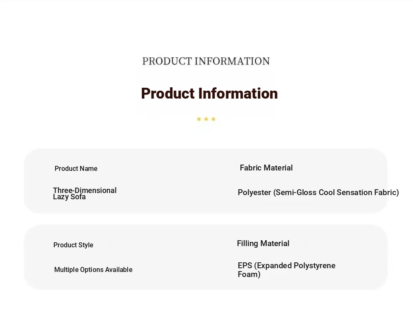Image resolution: width=413 pixels, height=315 pixels.
Task: Click the word Product in bold heading
Action: click(x=168, y=94)
